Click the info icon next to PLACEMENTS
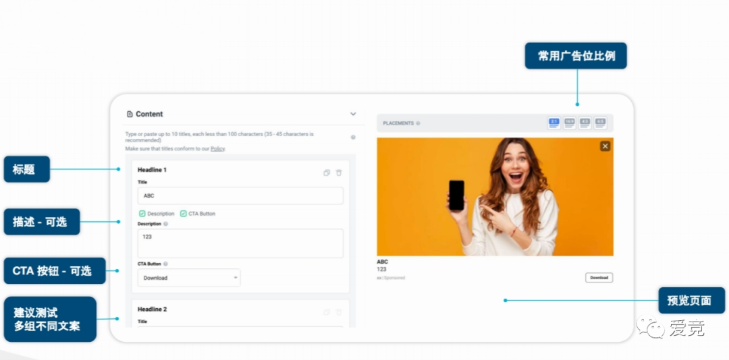 point(418,123)
